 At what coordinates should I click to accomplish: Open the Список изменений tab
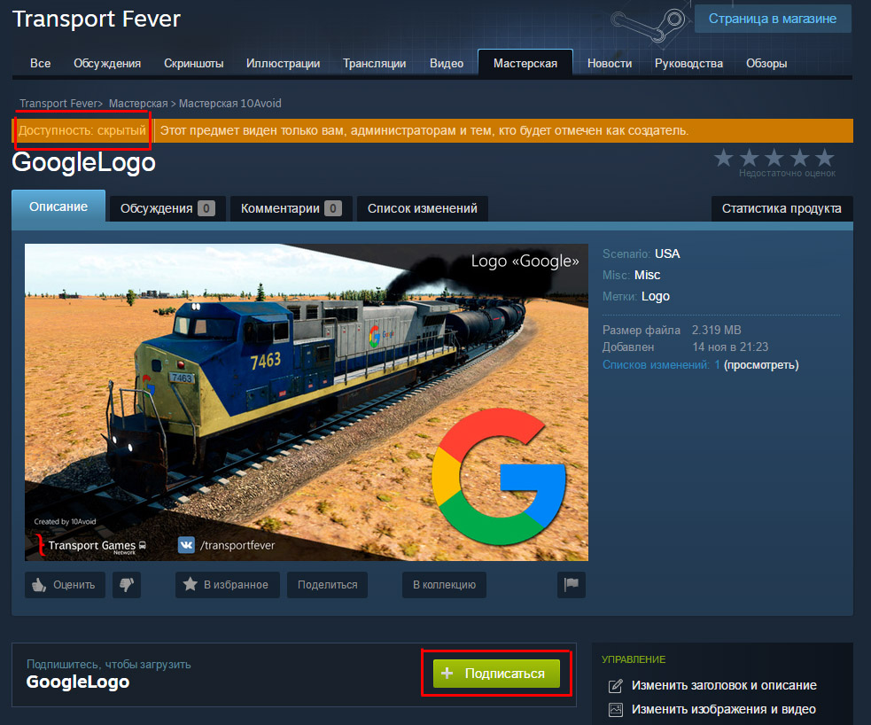422,208
